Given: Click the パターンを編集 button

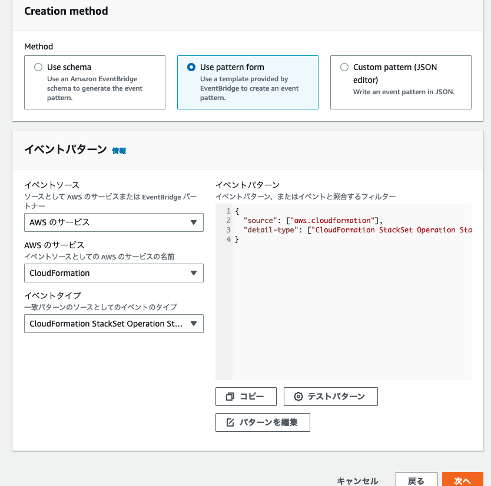Looking at the screenshot, I should [x=263, y=422].
